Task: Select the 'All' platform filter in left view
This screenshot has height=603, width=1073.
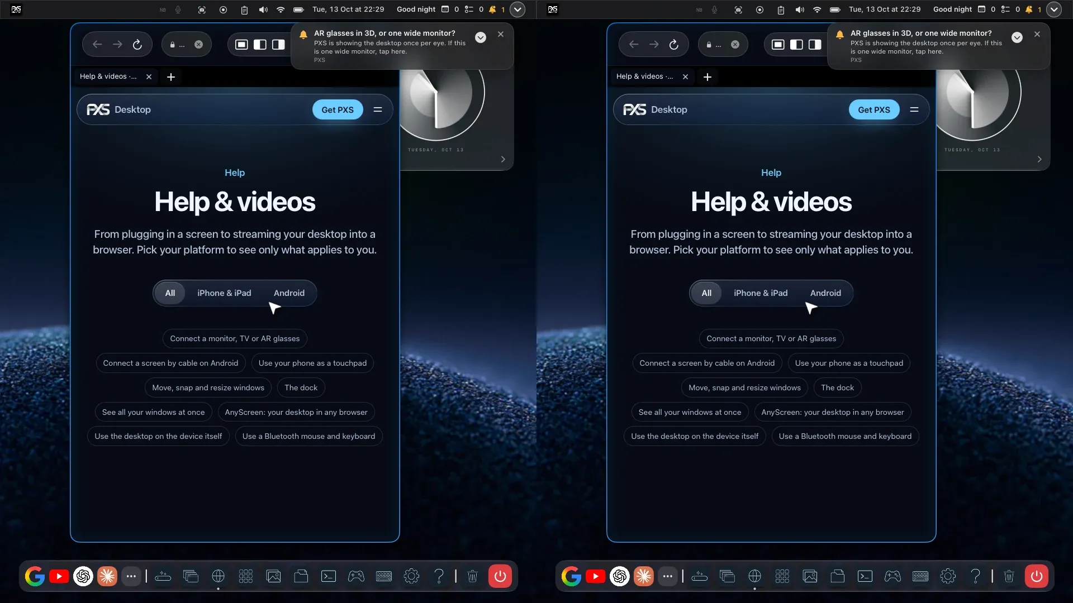Action: tap(170, 293)
